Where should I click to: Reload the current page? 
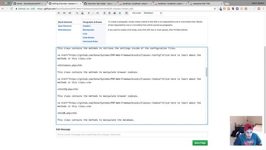(x=12, y=8)
